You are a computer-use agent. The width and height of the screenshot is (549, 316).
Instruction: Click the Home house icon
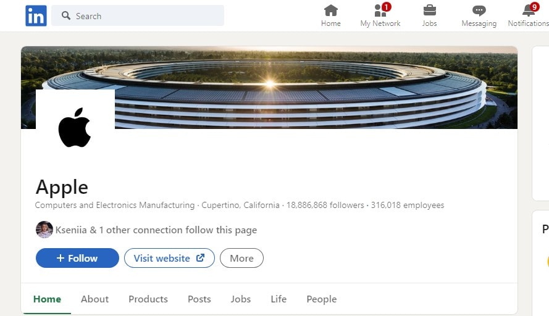[x=330, y=10]
